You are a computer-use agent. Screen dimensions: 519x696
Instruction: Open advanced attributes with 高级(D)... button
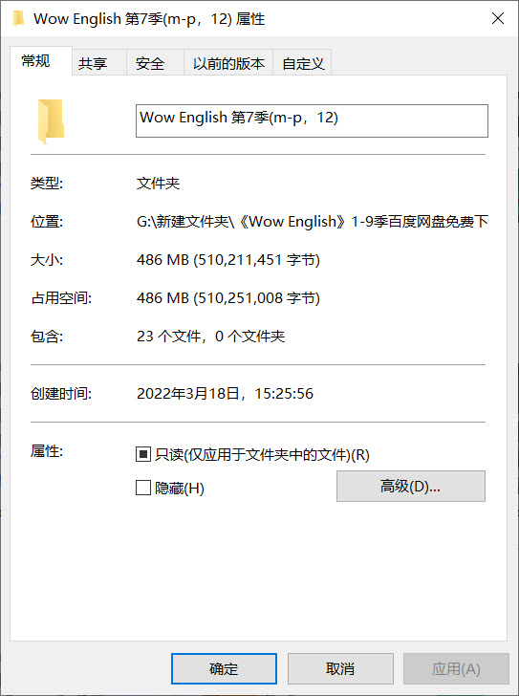pyautogui.click(x=411, y=486)
